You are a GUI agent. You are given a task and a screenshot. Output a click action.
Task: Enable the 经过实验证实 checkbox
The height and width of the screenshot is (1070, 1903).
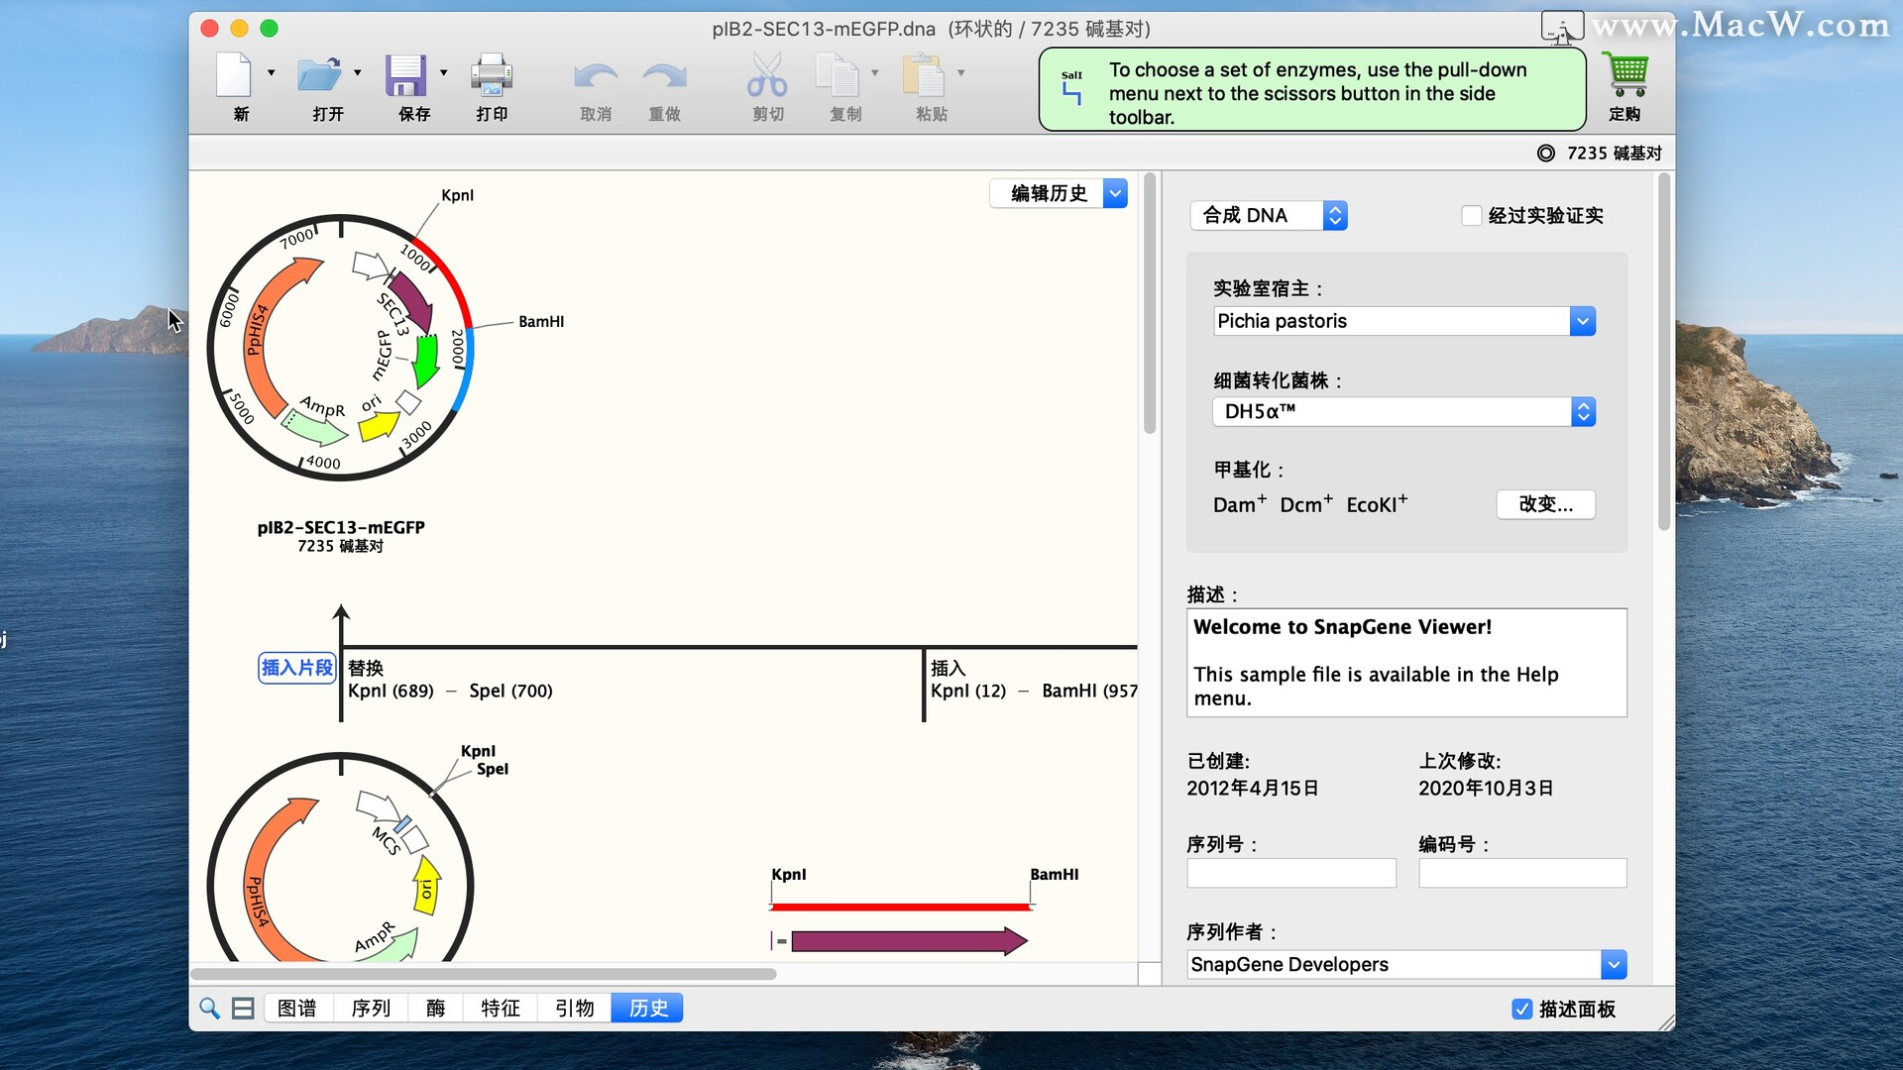(1472, 216)
